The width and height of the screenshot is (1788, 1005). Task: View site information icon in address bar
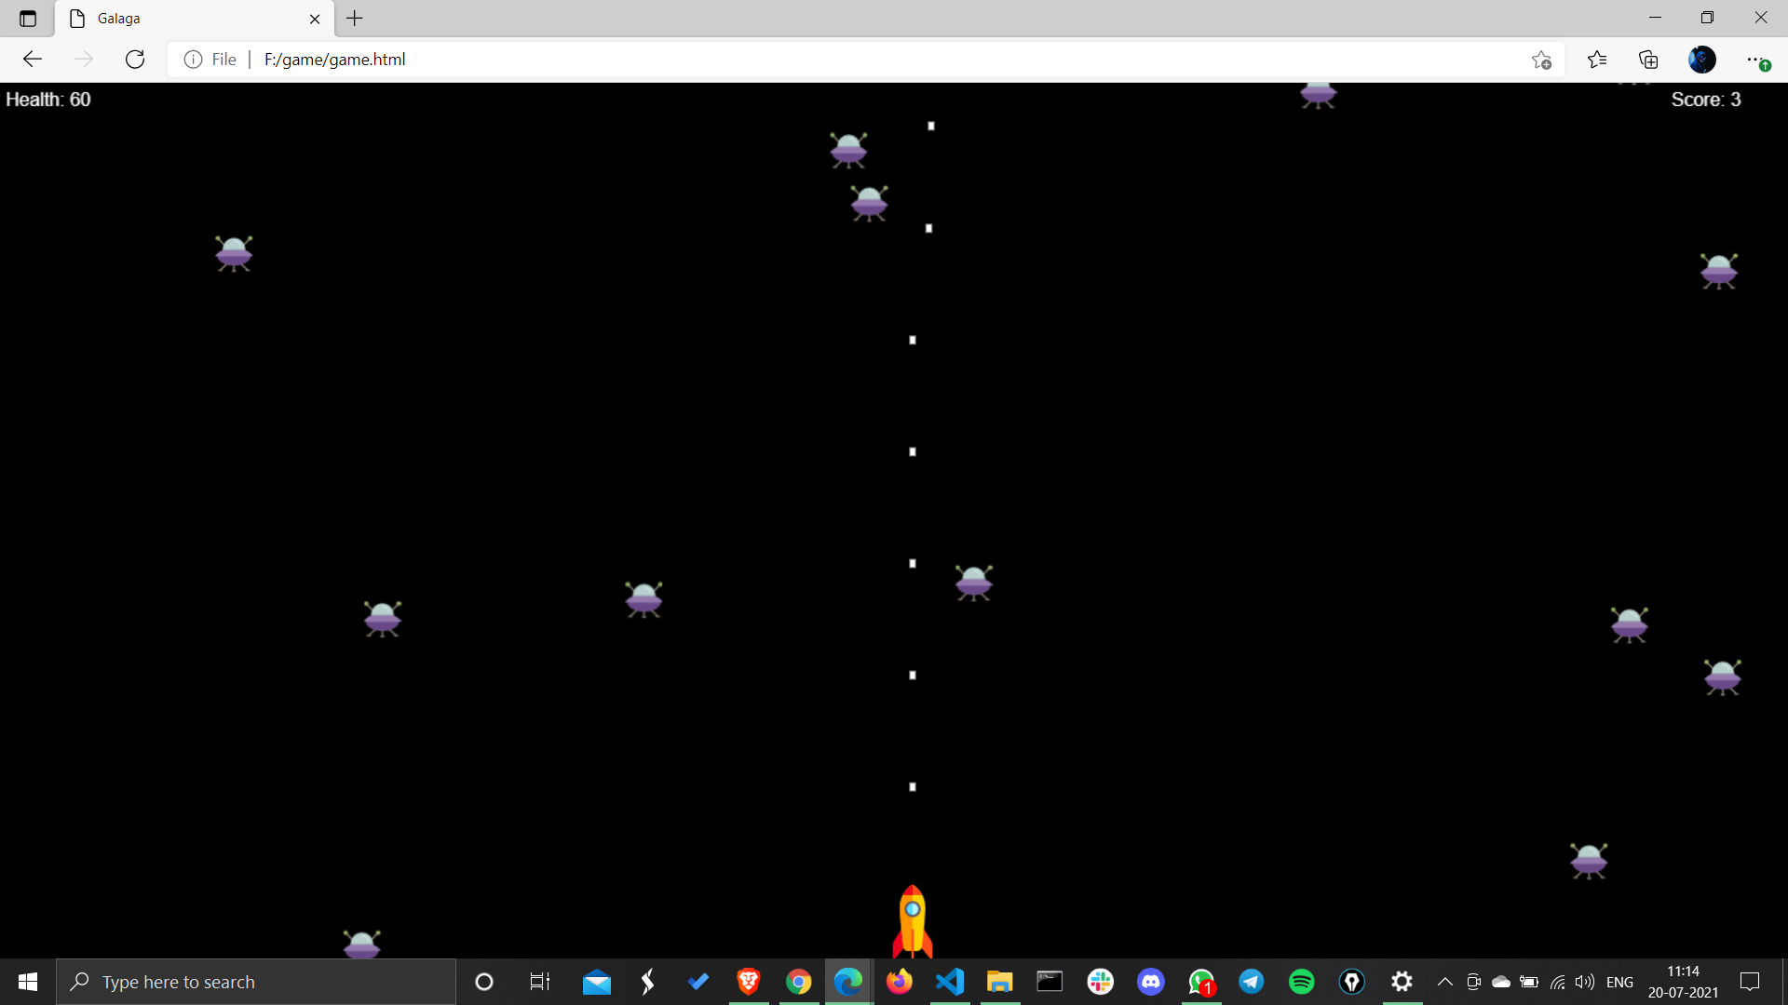tap(193, 60)
